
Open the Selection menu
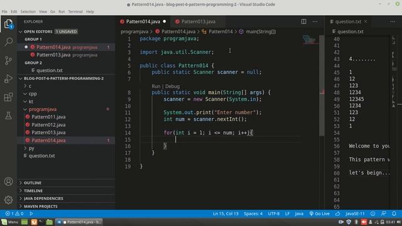(x=28, y=11)
